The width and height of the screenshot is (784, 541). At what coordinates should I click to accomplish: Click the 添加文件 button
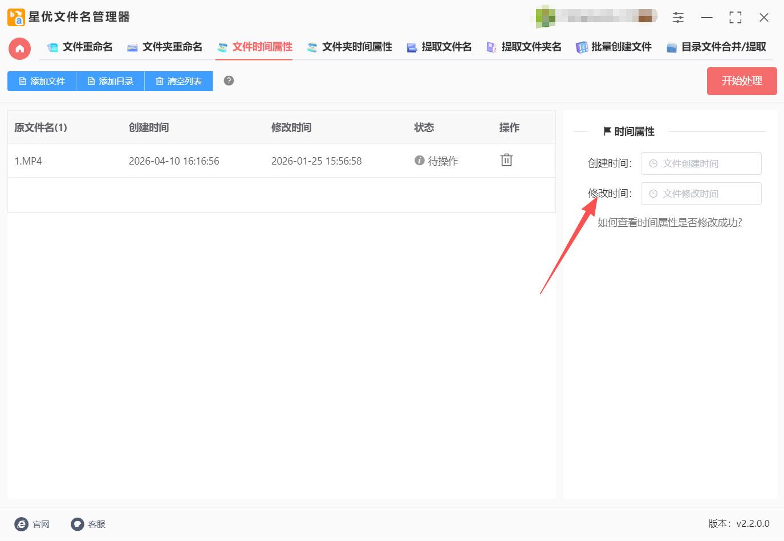coord(42,81)
